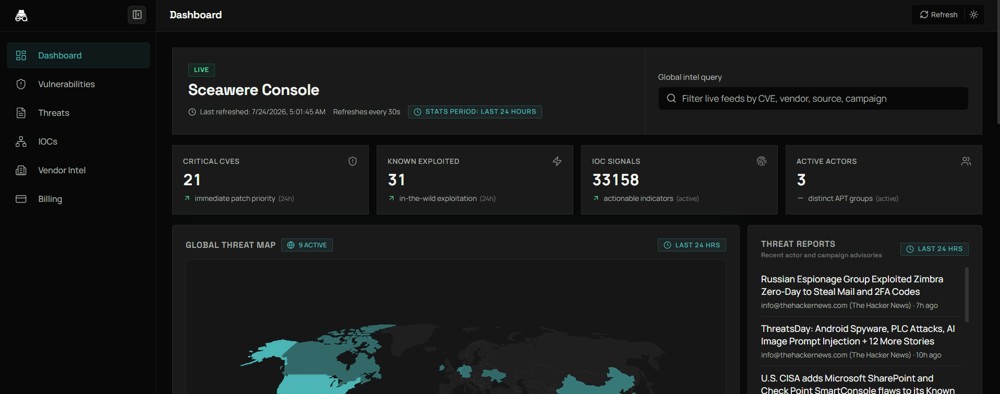The height and width of the screenshot is (394, 1000).
Task: Click the Vendor Intel building icon
Action: pos(21,170)
